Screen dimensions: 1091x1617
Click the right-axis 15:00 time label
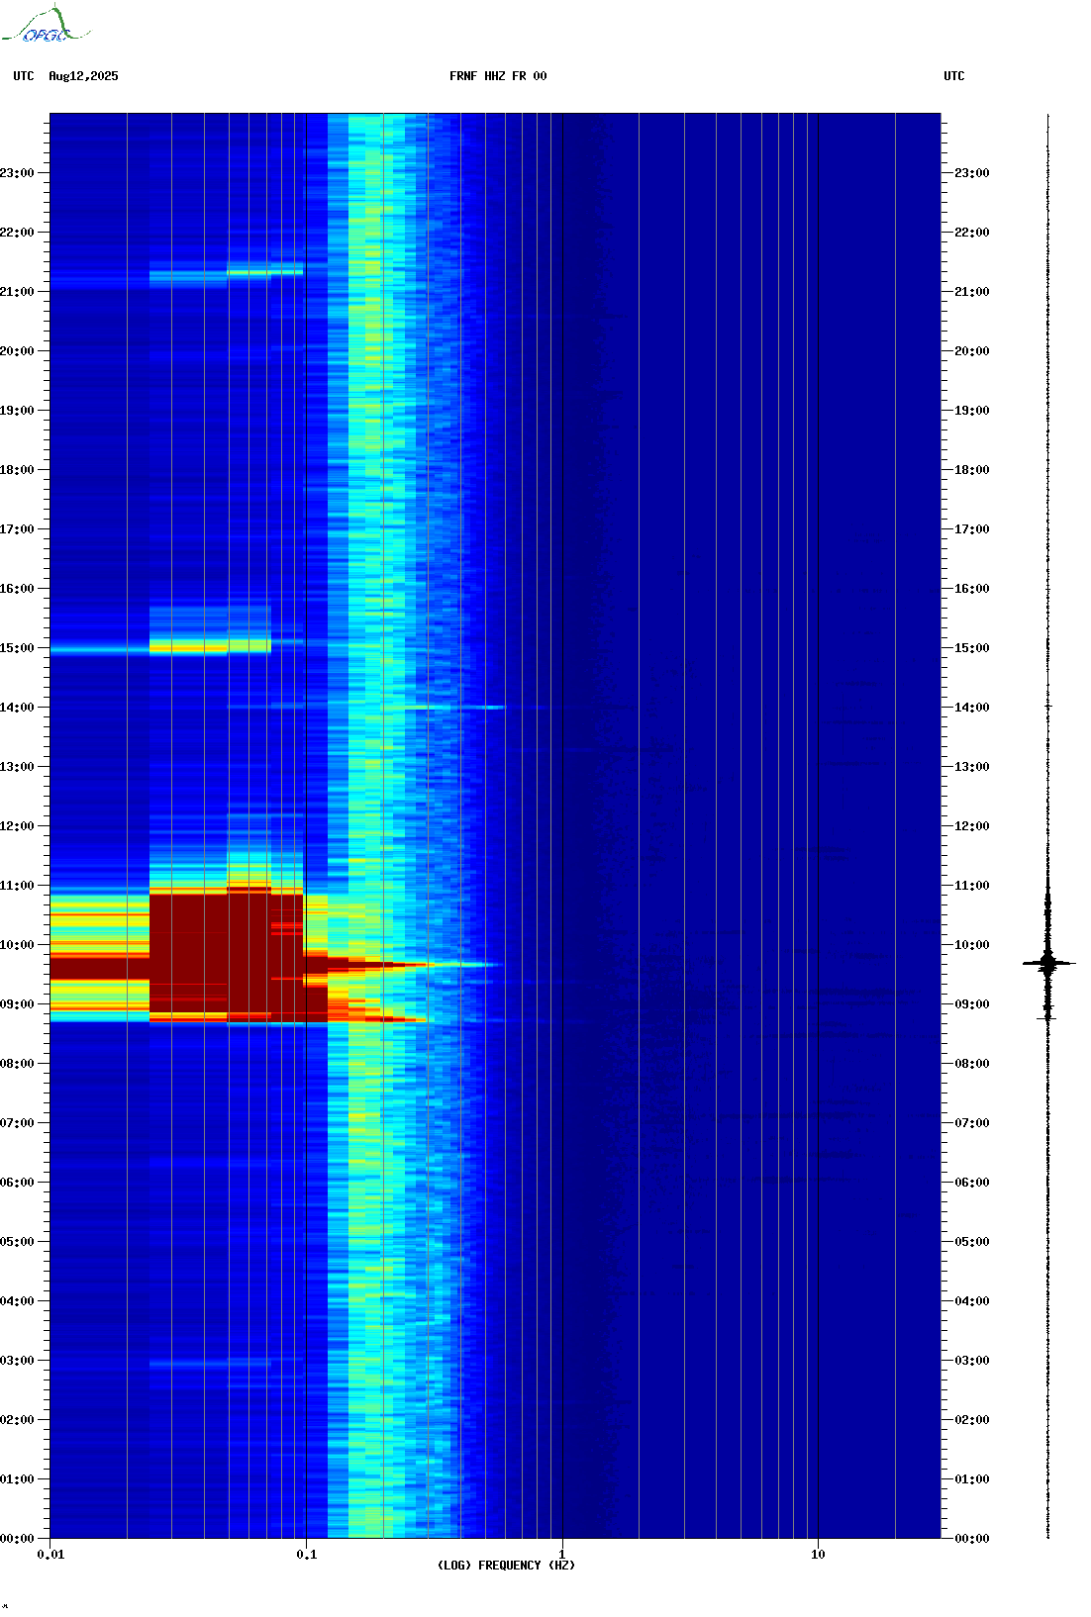click(x=972, y=648)
